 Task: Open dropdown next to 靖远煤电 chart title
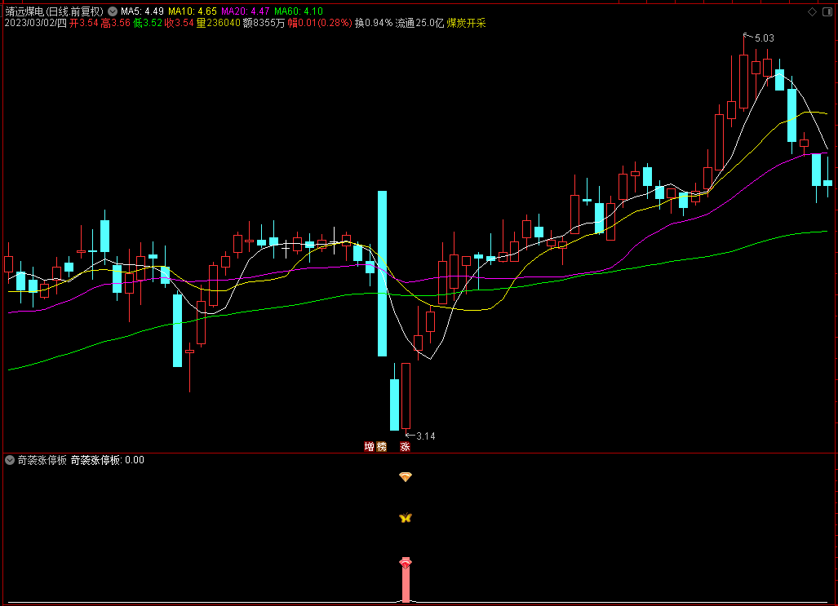(113, 11)
